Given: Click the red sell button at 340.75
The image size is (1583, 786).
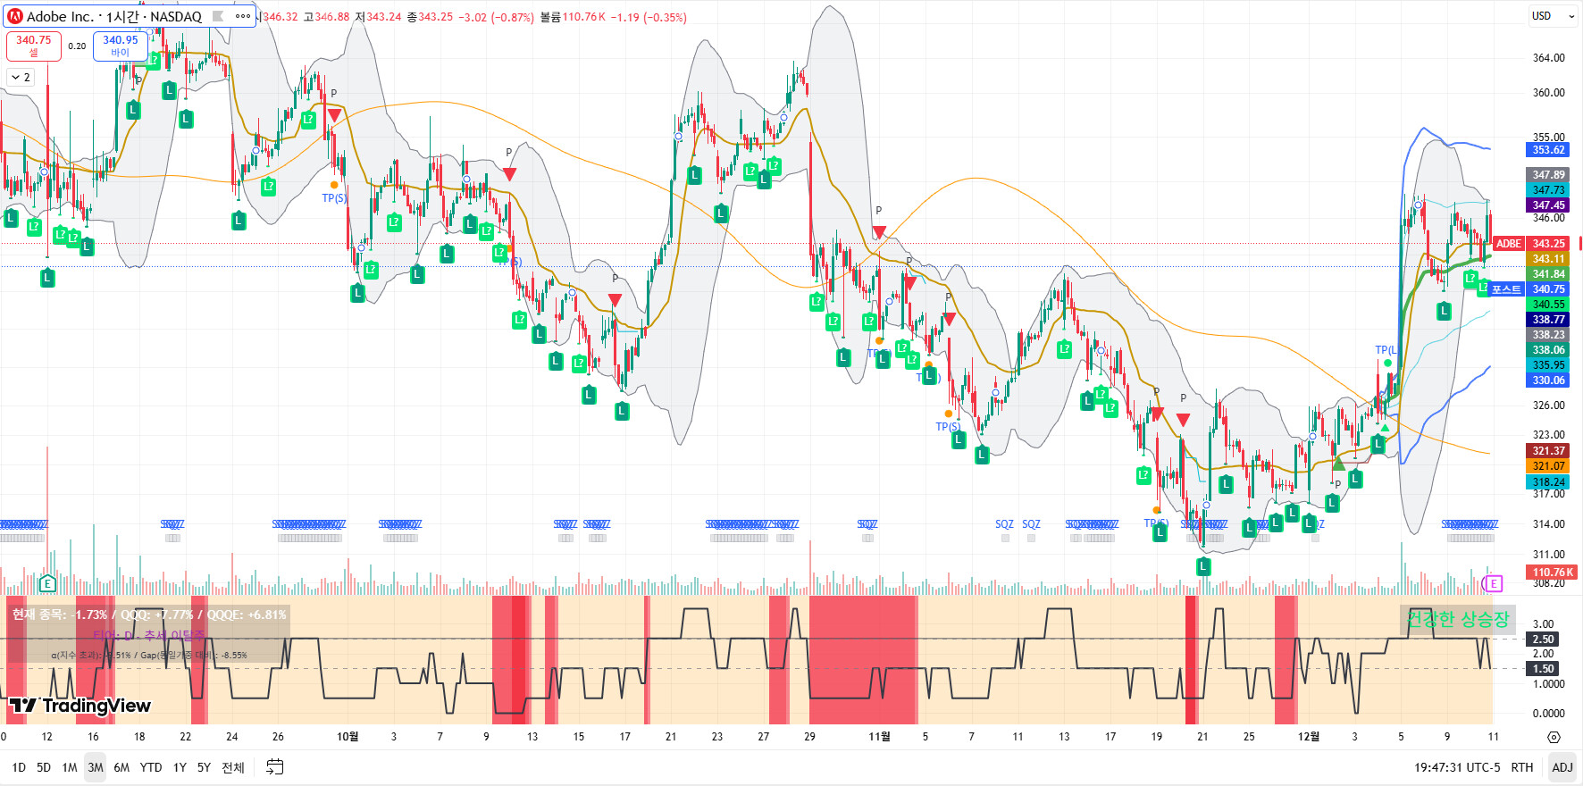Looking at the screenshot, I should [x=34, y=46].
